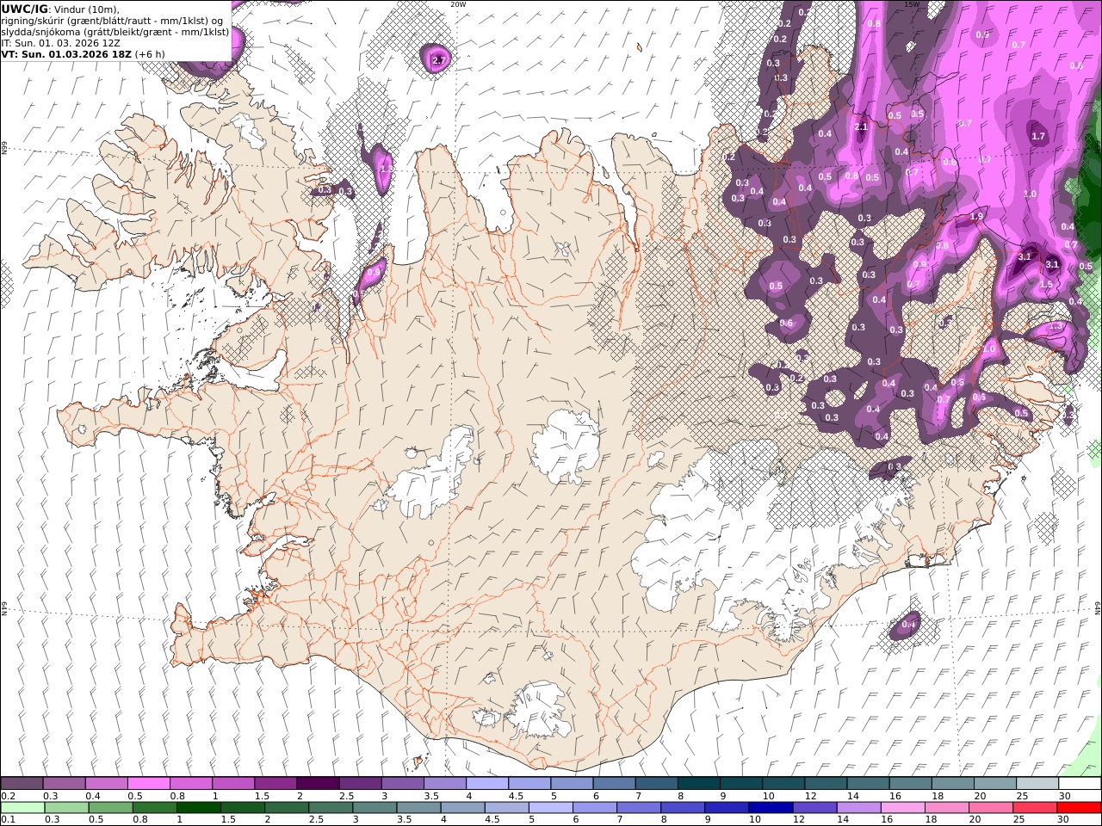Click the 4 light lavender swatch in upper legend row
Screen dimensions: 1102x826
[486, 783]
